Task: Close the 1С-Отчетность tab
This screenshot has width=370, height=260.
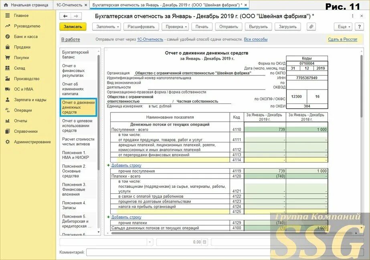Action: [x=86, y=5]
